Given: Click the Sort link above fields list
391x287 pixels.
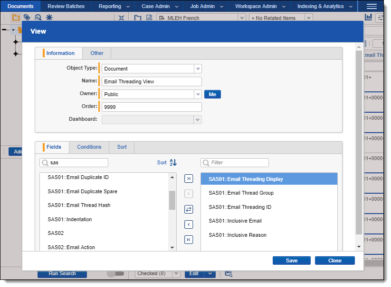Looking at the screenshot, I should tap(162, 162).
